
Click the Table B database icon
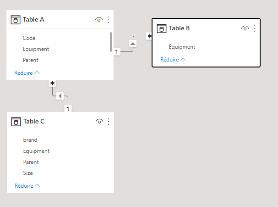click(162, 28)
